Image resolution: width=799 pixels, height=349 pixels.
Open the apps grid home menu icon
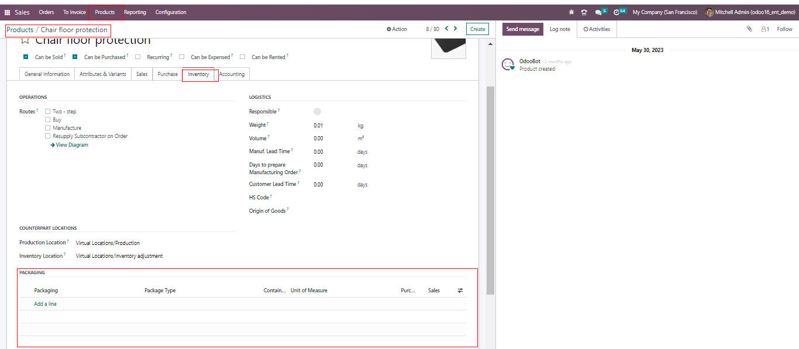pos(8,12)
